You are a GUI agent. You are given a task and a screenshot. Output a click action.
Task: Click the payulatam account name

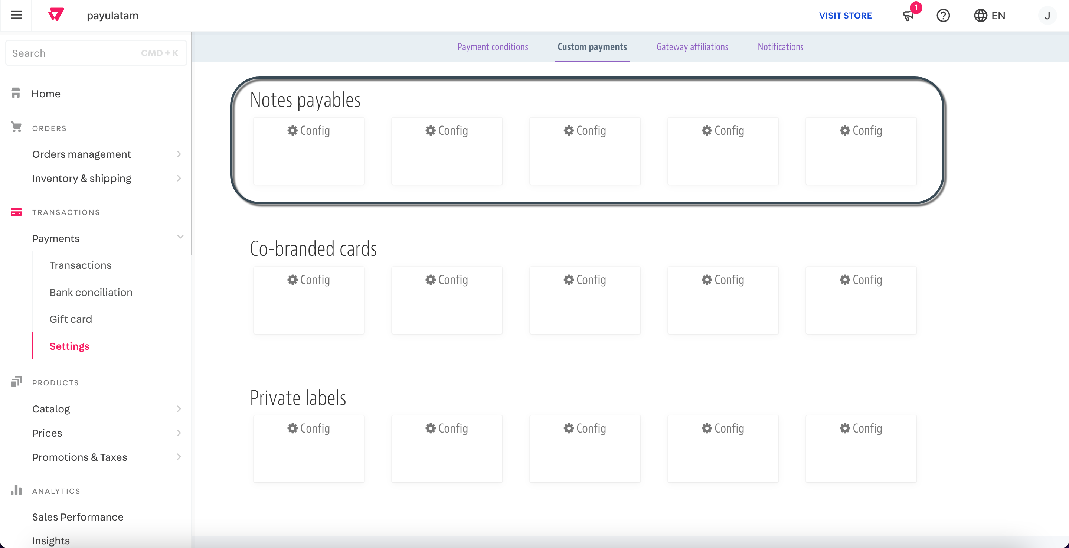point(112,16)
